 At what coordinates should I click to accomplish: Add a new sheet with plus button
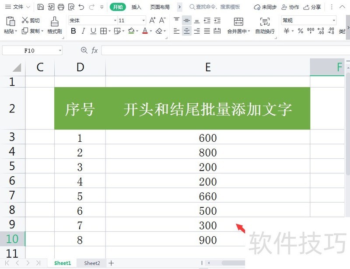(x=111, y=263)
